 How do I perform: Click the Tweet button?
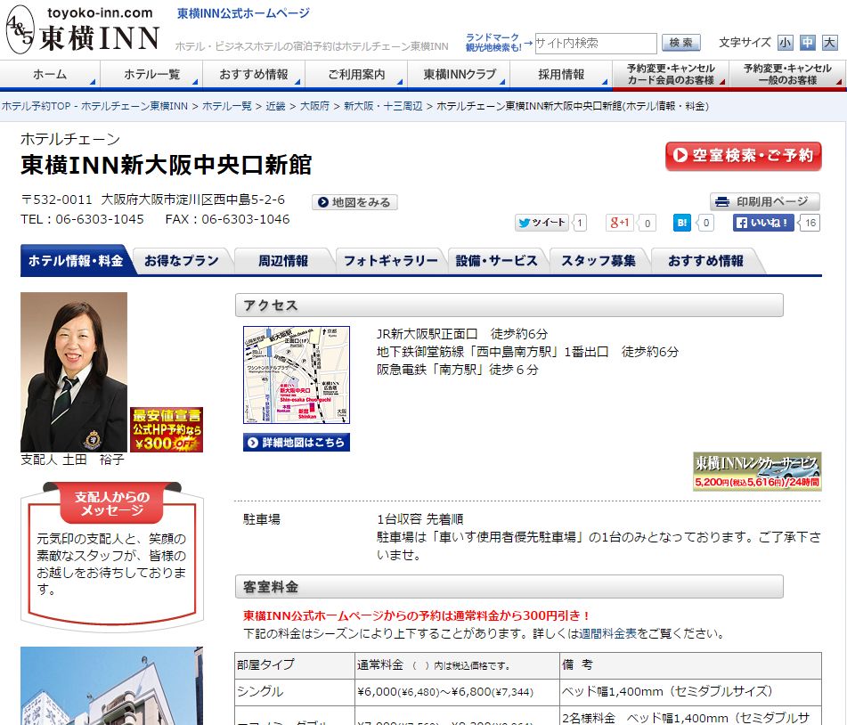[542, 223]
